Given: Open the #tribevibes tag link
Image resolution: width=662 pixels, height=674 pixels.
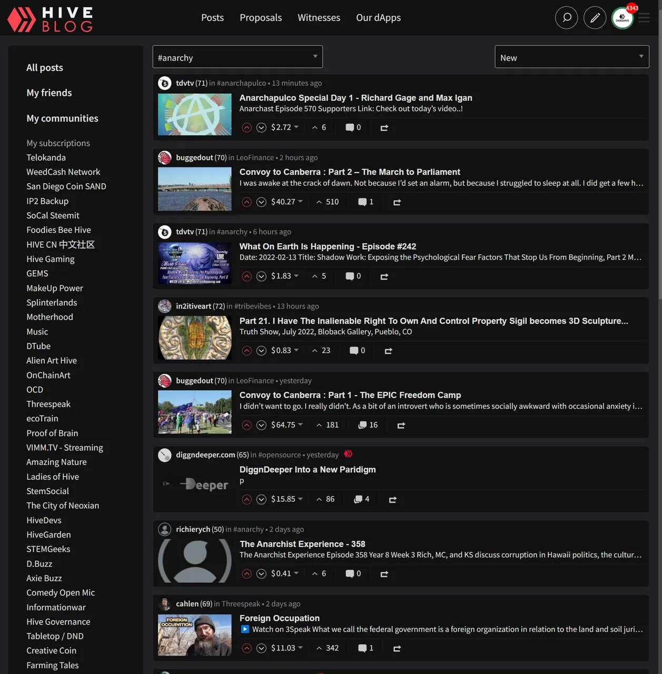Looking at the screenshot, I should [253, 306].
